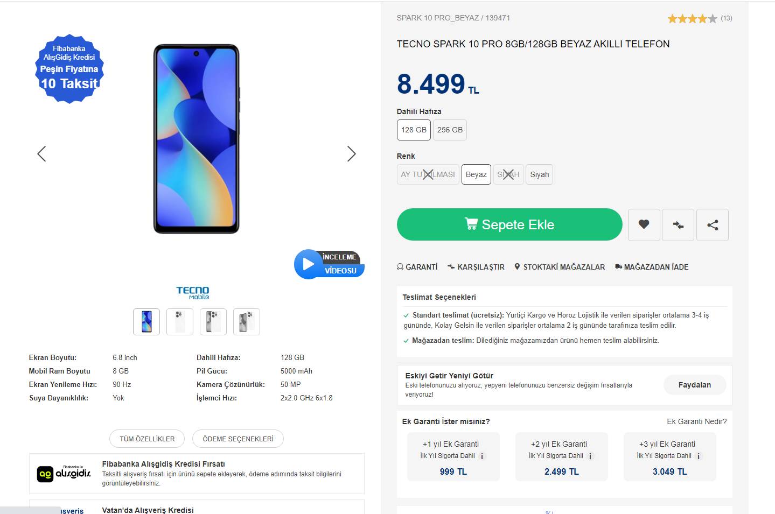Click info icon on +3 yıl Ek Garanti
This screenshot has width=775, height=514.
pos(699,456)
